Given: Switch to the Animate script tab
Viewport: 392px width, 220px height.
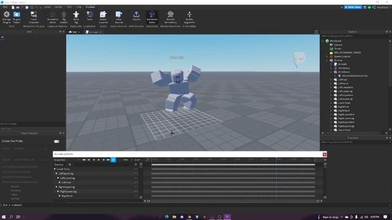Looking at the screenshot, I should point(94,32).
